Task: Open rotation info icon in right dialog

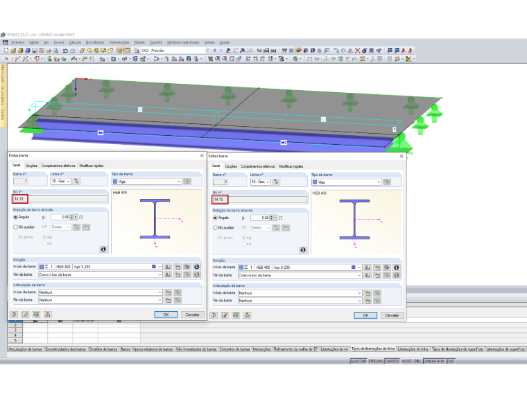Action: coord(303,250)
